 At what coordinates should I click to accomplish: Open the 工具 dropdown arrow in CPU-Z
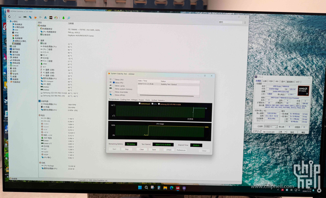(x=286, y=132)
